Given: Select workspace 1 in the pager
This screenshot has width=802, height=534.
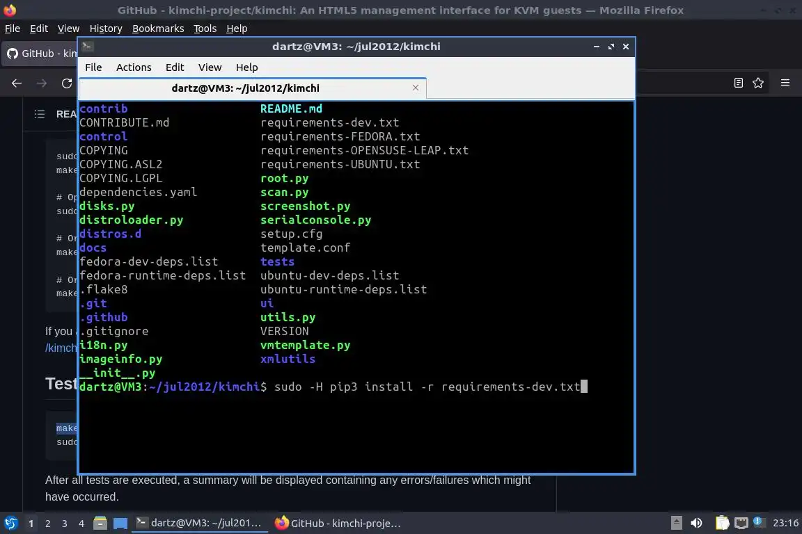Looking at the screenshot, I should coord(31,524).
